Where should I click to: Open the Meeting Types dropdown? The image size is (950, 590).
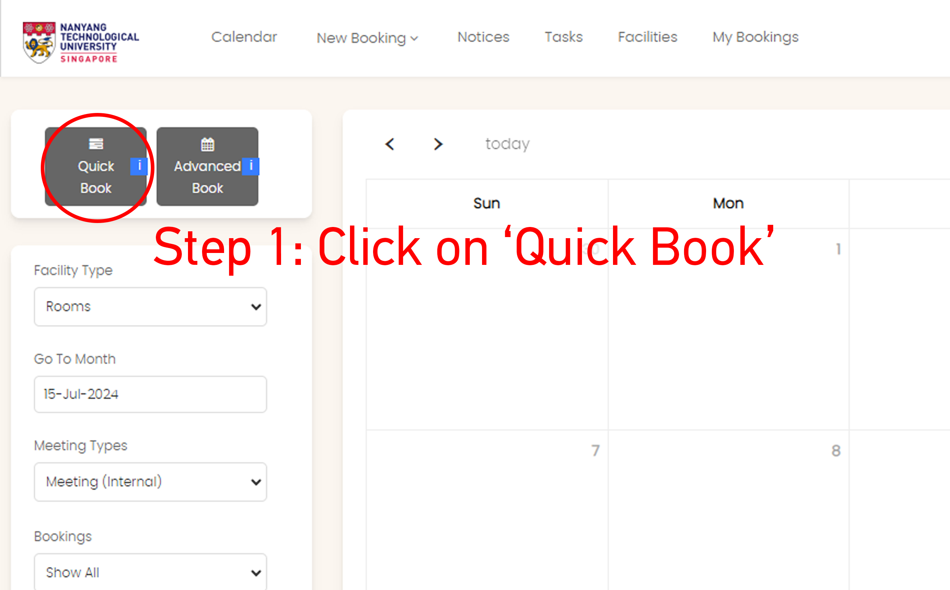(x=150, y=482)
